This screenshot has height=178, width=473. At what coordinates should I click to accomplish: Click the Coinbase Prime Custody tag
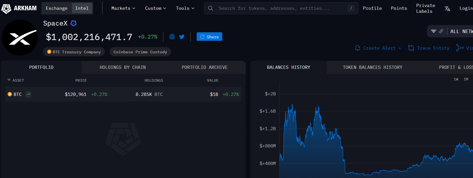(x=140, y=52)
